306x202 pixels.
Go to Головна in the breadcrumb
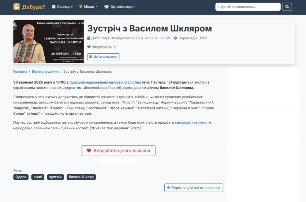(20, 71)
